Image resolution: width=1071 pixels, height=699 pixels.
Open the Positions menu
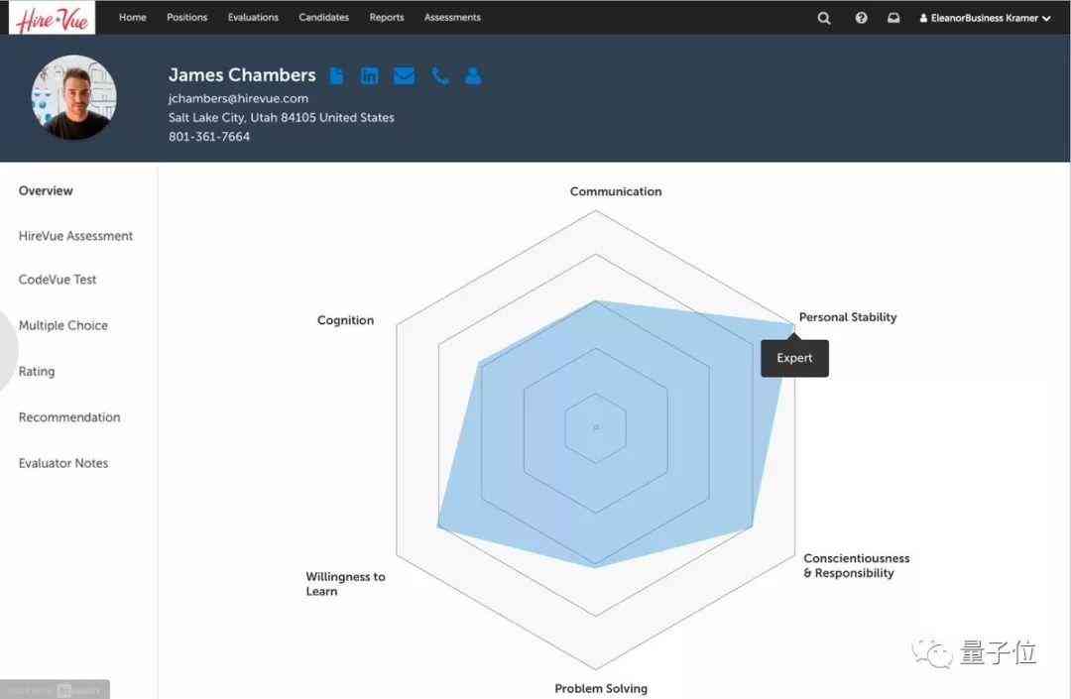point(187,18)
